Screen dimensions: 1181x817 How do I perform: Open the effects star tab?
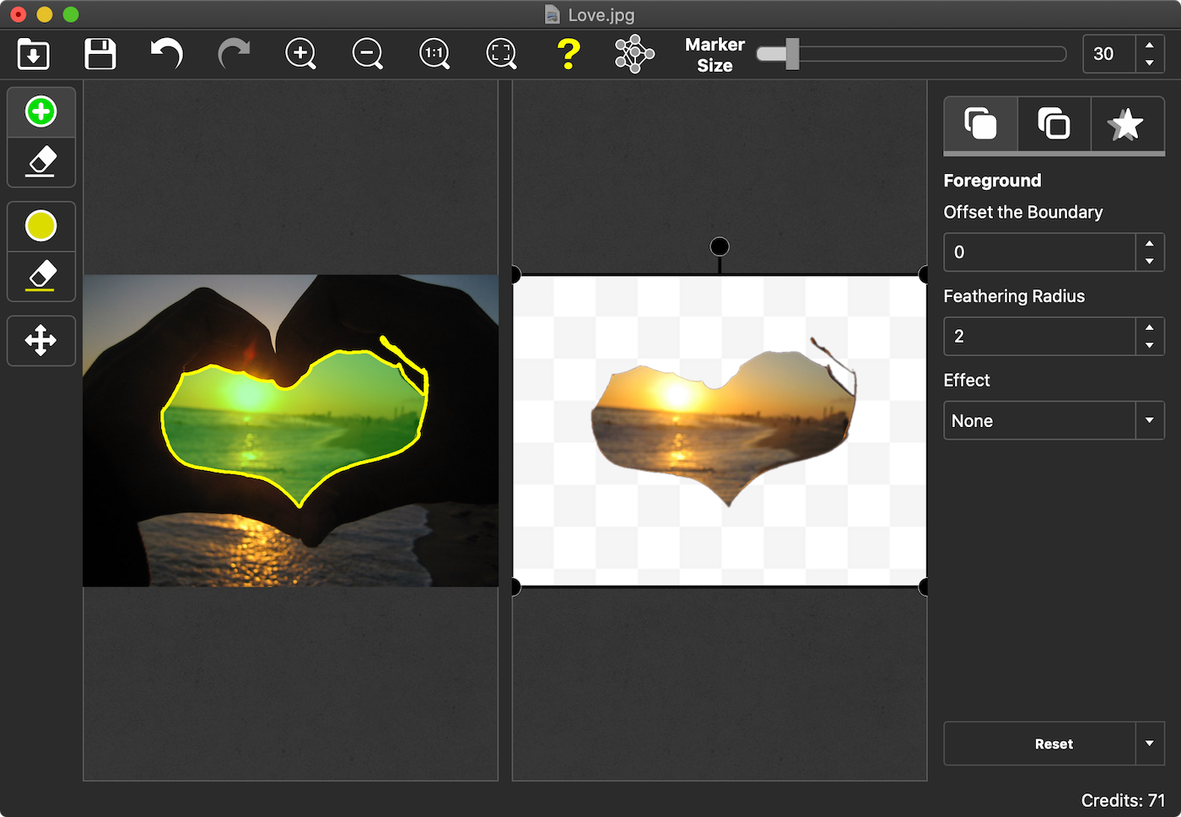pyautogui.click(x=1127, y=124)
